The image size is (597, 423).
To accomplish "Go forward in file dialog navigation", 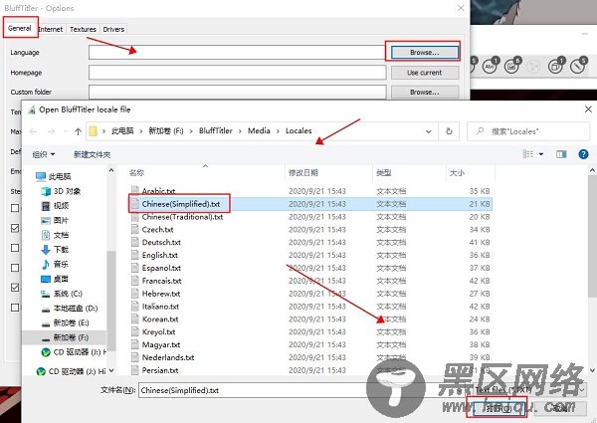I will [x=51, y=131].
